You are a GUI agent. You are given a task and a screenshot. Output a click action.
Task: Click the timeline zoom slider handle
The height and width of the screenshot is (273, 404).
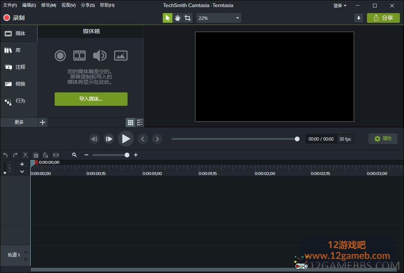127,155
